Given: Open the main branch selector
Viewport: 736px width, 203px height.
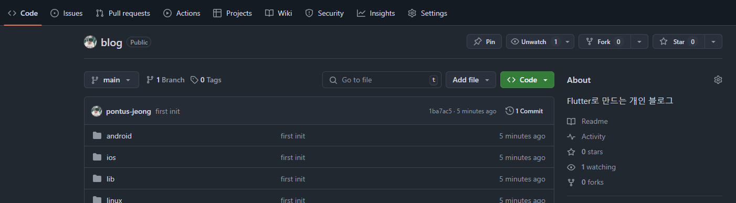Looking at the screenshot, I should (111, 80).
